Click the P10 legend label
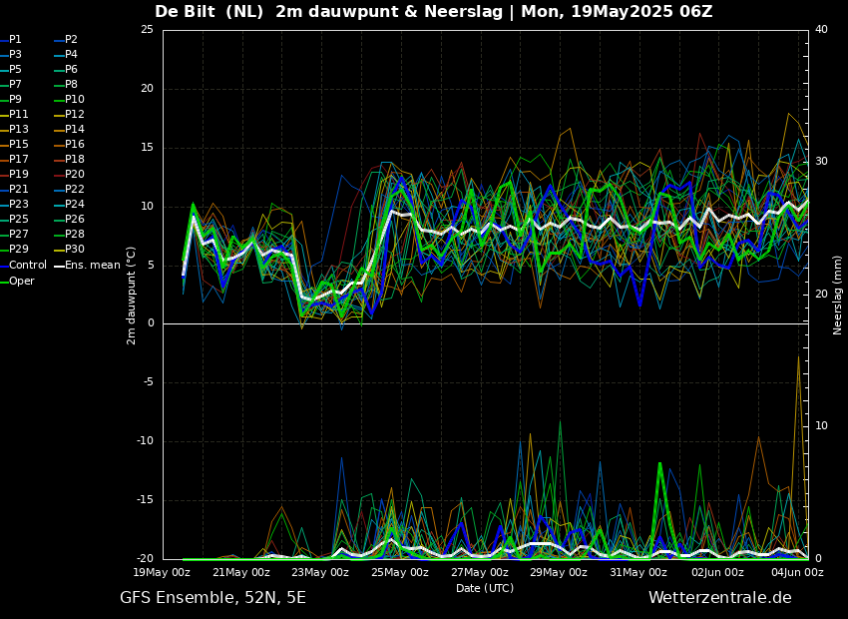Viewport: 848px width, 619px height. pyautogui.click(x=75, y=99)
